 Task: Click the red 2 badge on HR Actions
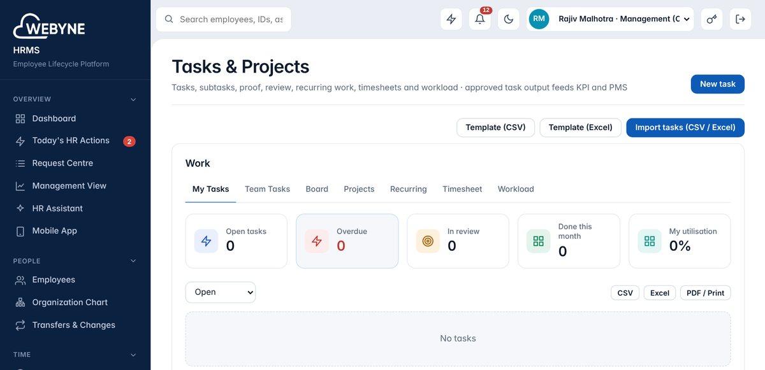click(129, 141)
